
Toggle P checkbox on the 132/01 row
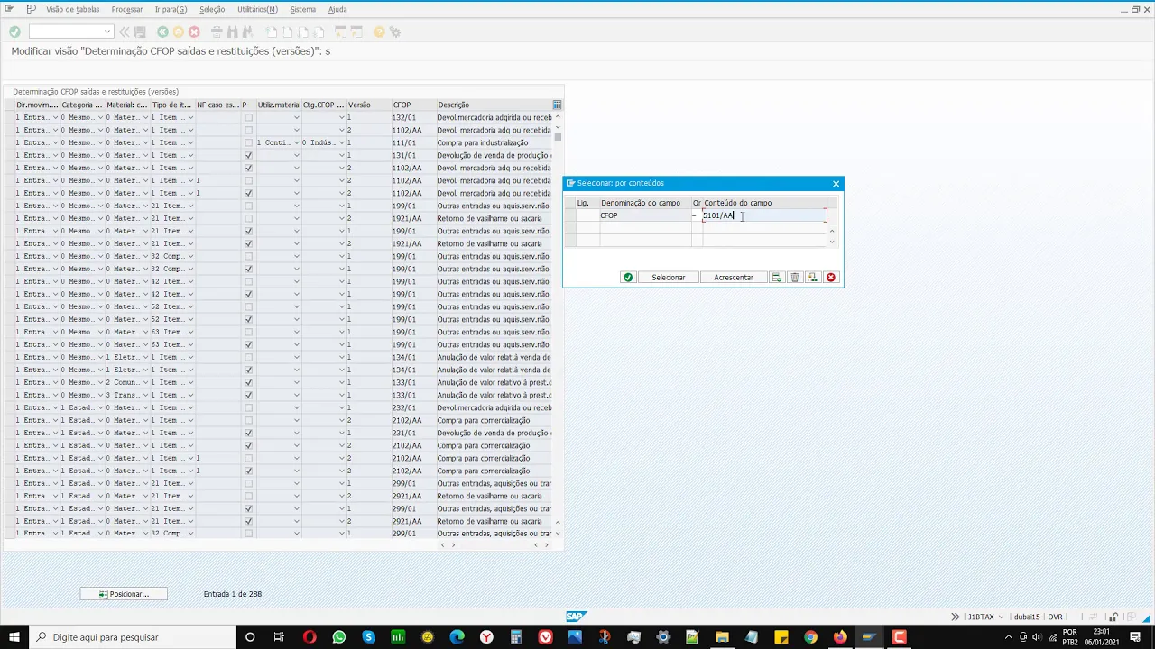(x=248, y=117)
